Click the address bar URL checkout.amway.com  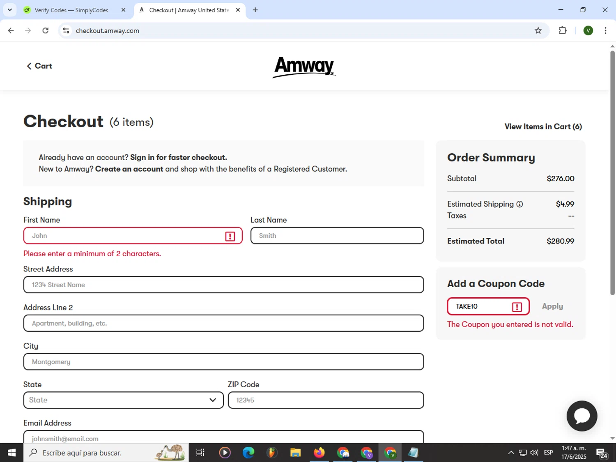(108, 31)
